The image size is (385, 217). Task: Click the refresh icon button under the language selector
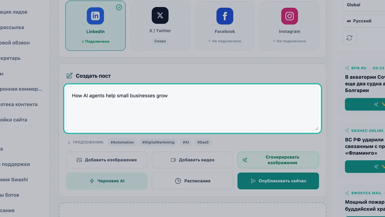point(350,38)
